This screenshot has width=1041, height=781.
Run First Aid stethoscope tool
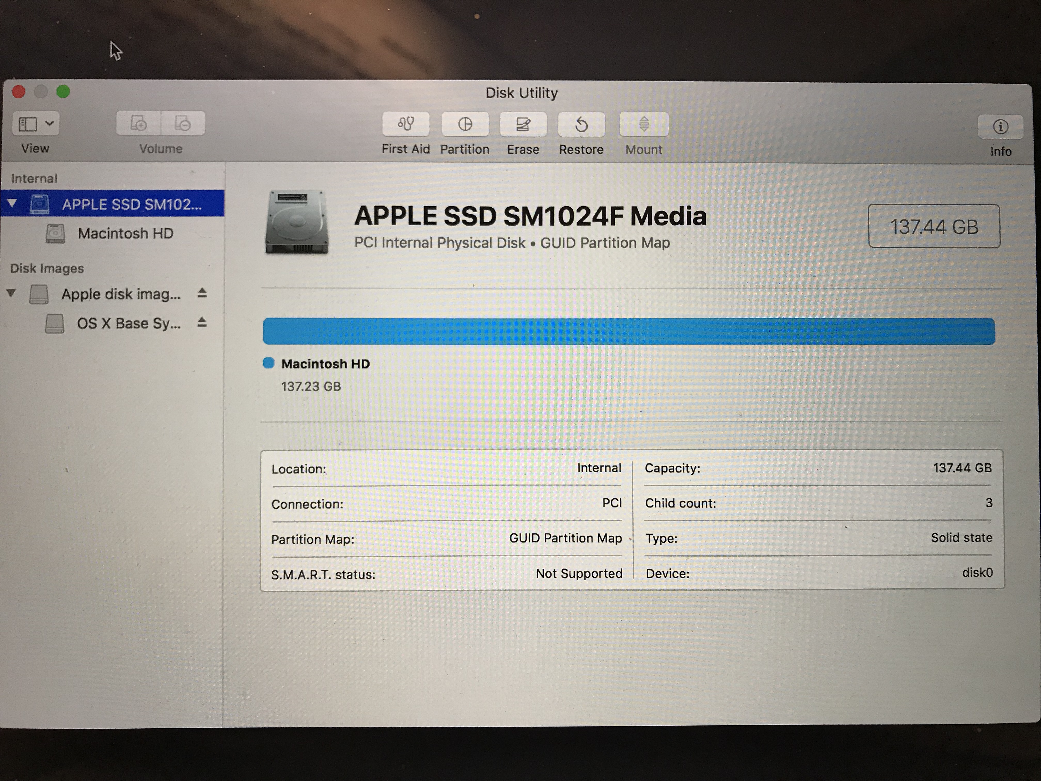[406, 124]
